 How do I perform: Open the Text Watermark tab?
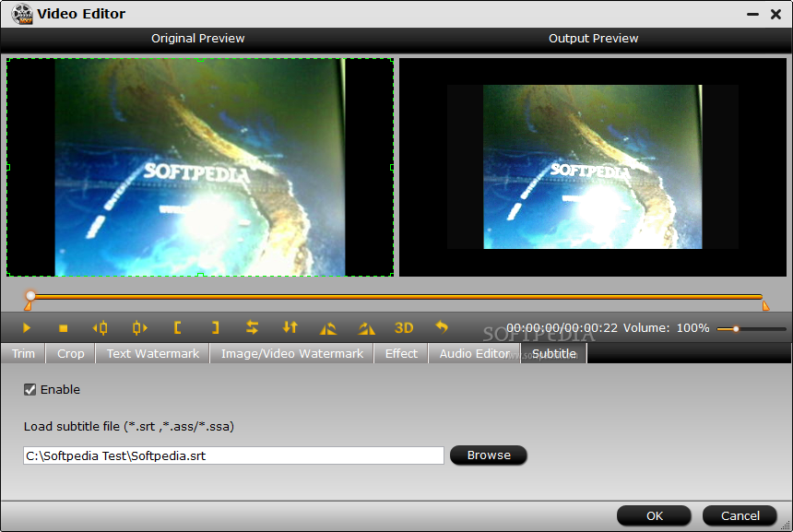click(153, 353)
